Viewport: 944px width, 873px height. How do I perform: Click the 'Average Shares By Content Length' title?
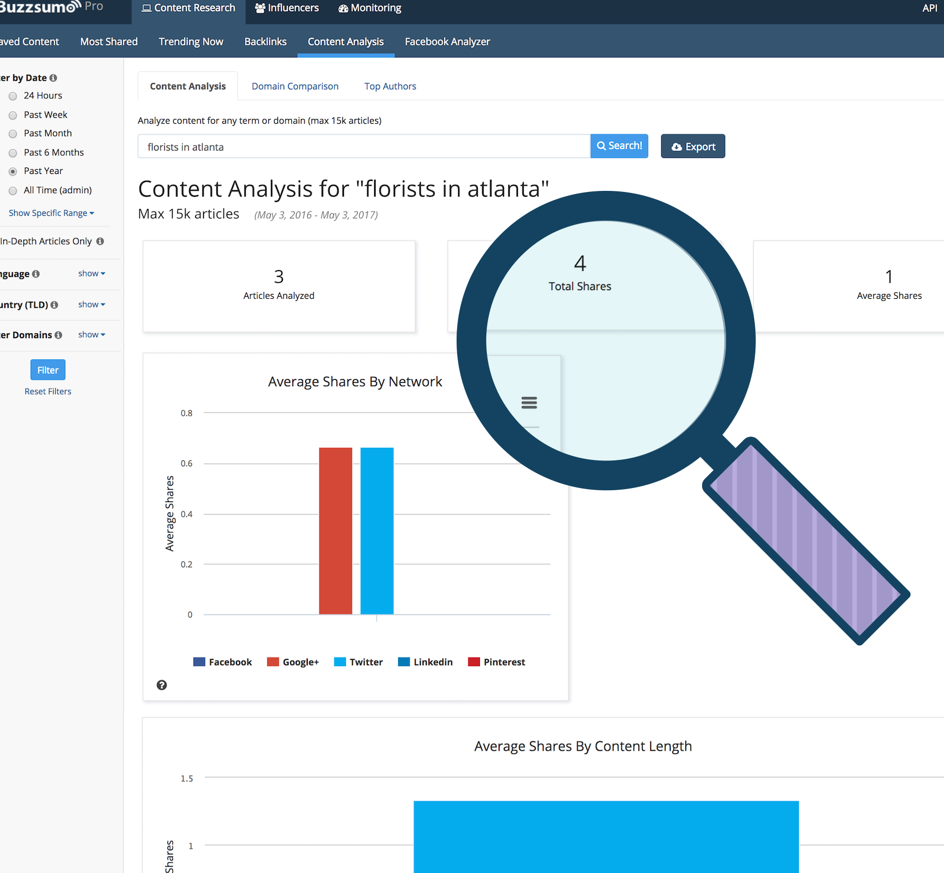coord(583,746)
